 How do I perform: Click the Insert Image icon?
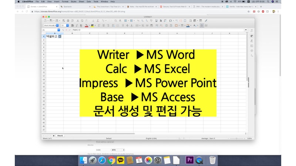(x=157, y=21)
